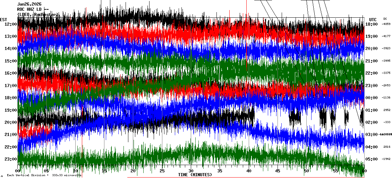Click the DC value -4859
392x180 pixels.
coord(386,24)
